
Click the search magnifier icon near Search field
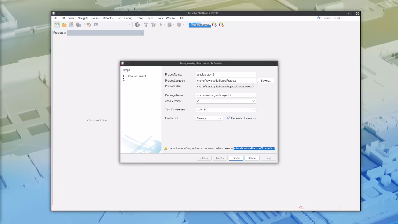319,18
